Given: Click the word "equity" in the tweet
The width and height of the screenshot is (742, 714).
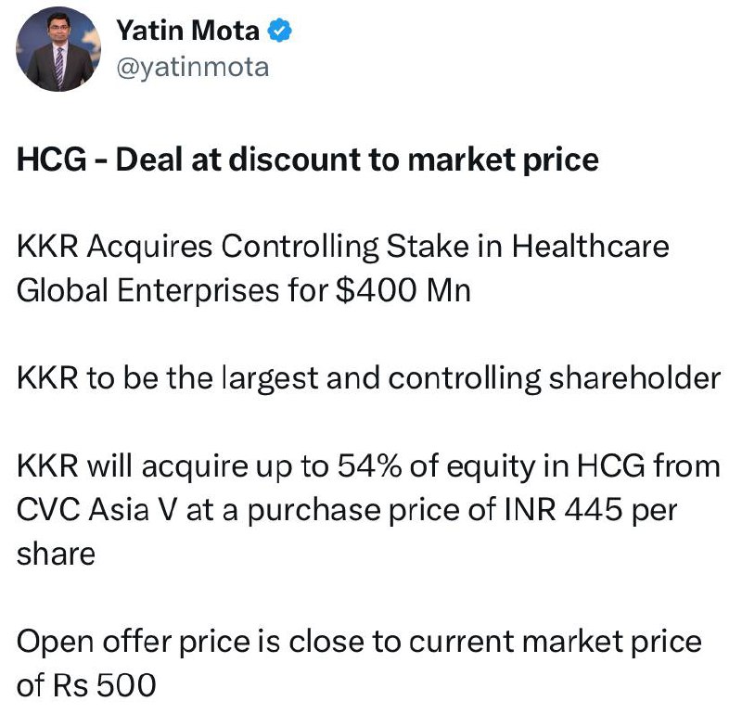Looking at the screenshot, I should click(x=491, y=467).
